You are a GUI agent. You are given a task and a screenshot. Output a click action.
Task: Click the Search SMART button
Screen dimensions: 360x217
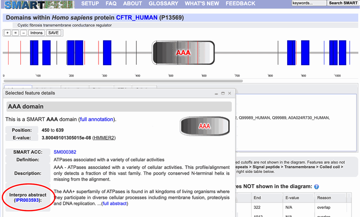click(343, 3)
